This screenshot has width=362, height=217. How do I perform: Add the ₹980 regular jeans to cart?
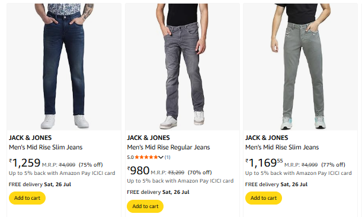pyautogui.click(x=145, y=206)
